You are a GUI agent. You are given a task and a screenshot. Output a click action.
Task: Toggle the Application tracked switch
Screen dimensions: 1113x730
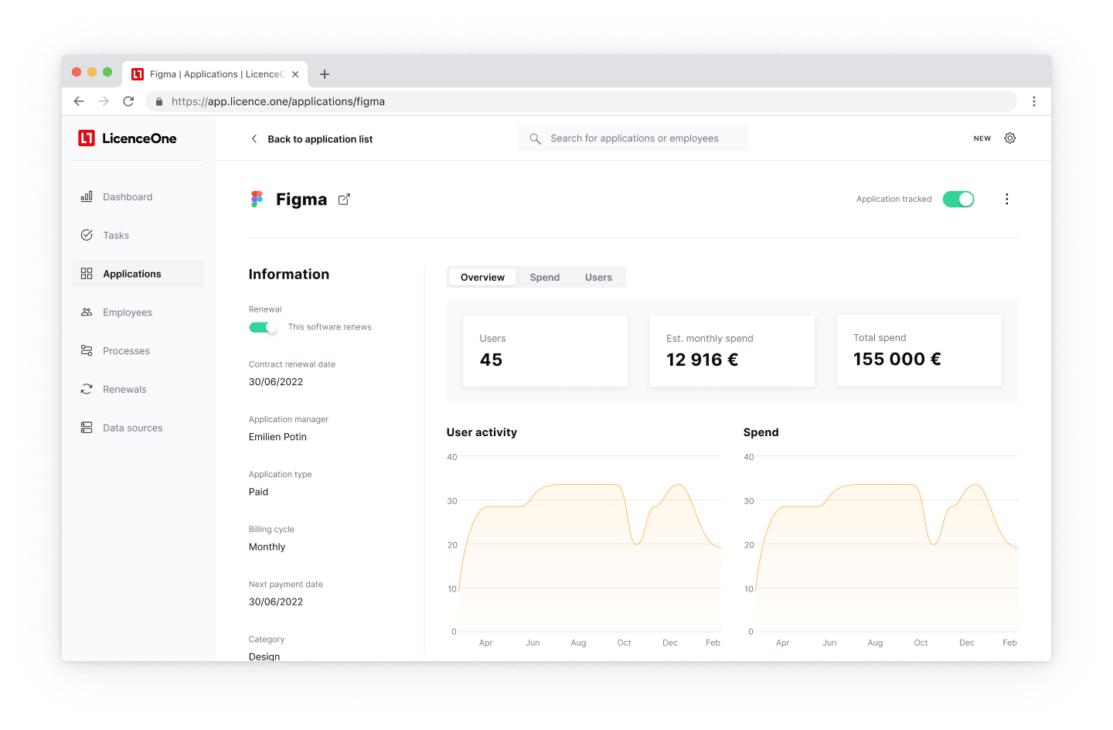pos(958,200)
